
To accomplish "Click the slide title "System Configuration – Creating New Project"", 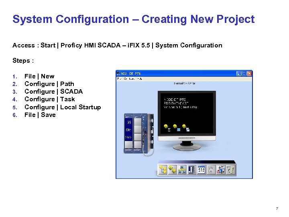I will tap(134, 19).
